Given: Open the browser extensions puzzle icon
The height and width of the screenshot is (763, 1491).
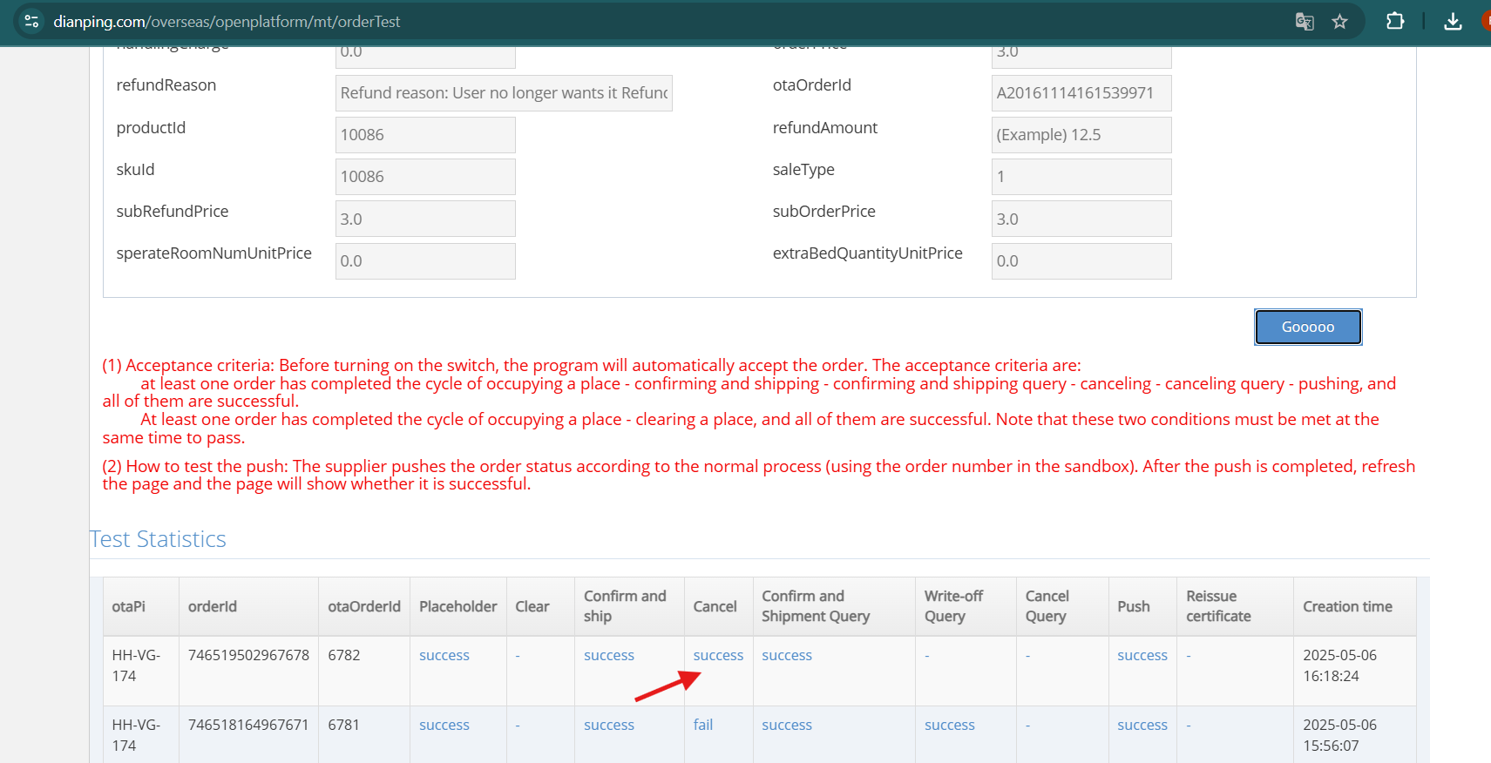Looking at the screenshot, I should pos(1395,22).
